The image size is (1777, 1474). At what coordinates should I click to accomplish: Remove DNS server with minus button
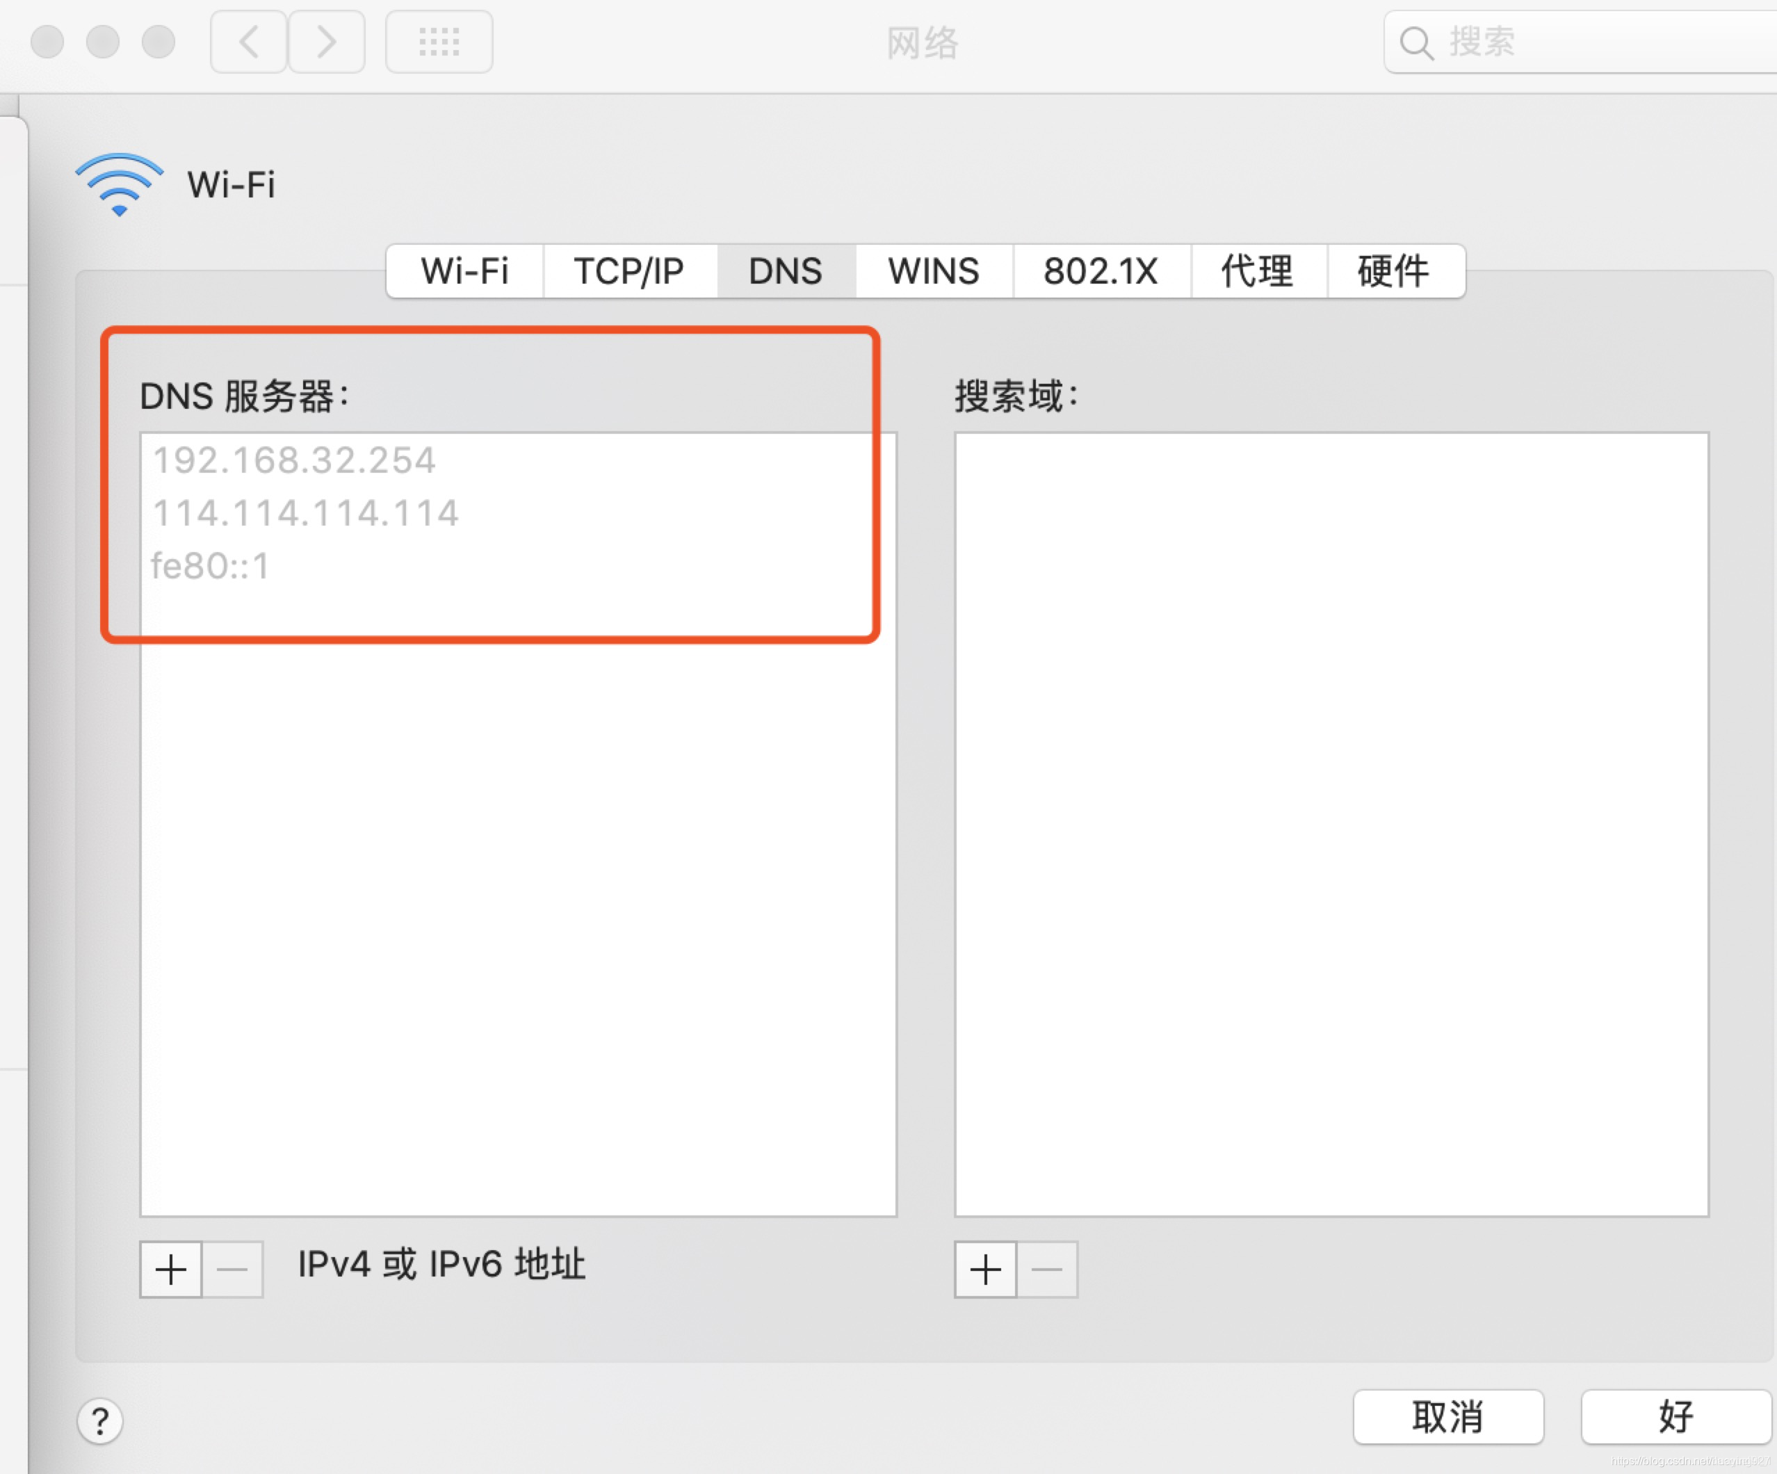[233, 1269]
